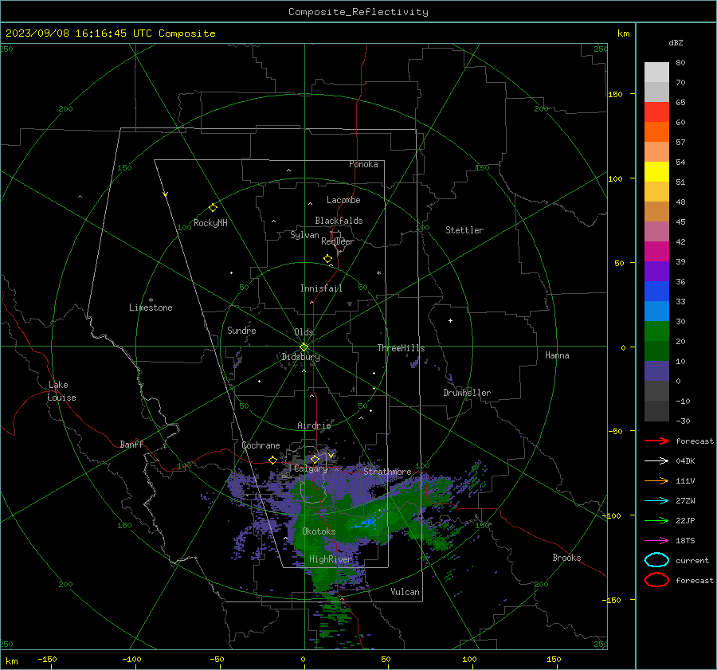Click the orange 111V arrow icon
Image resolution: width=717 pixels, height=670 pixels.
click(x=656, y=480)
